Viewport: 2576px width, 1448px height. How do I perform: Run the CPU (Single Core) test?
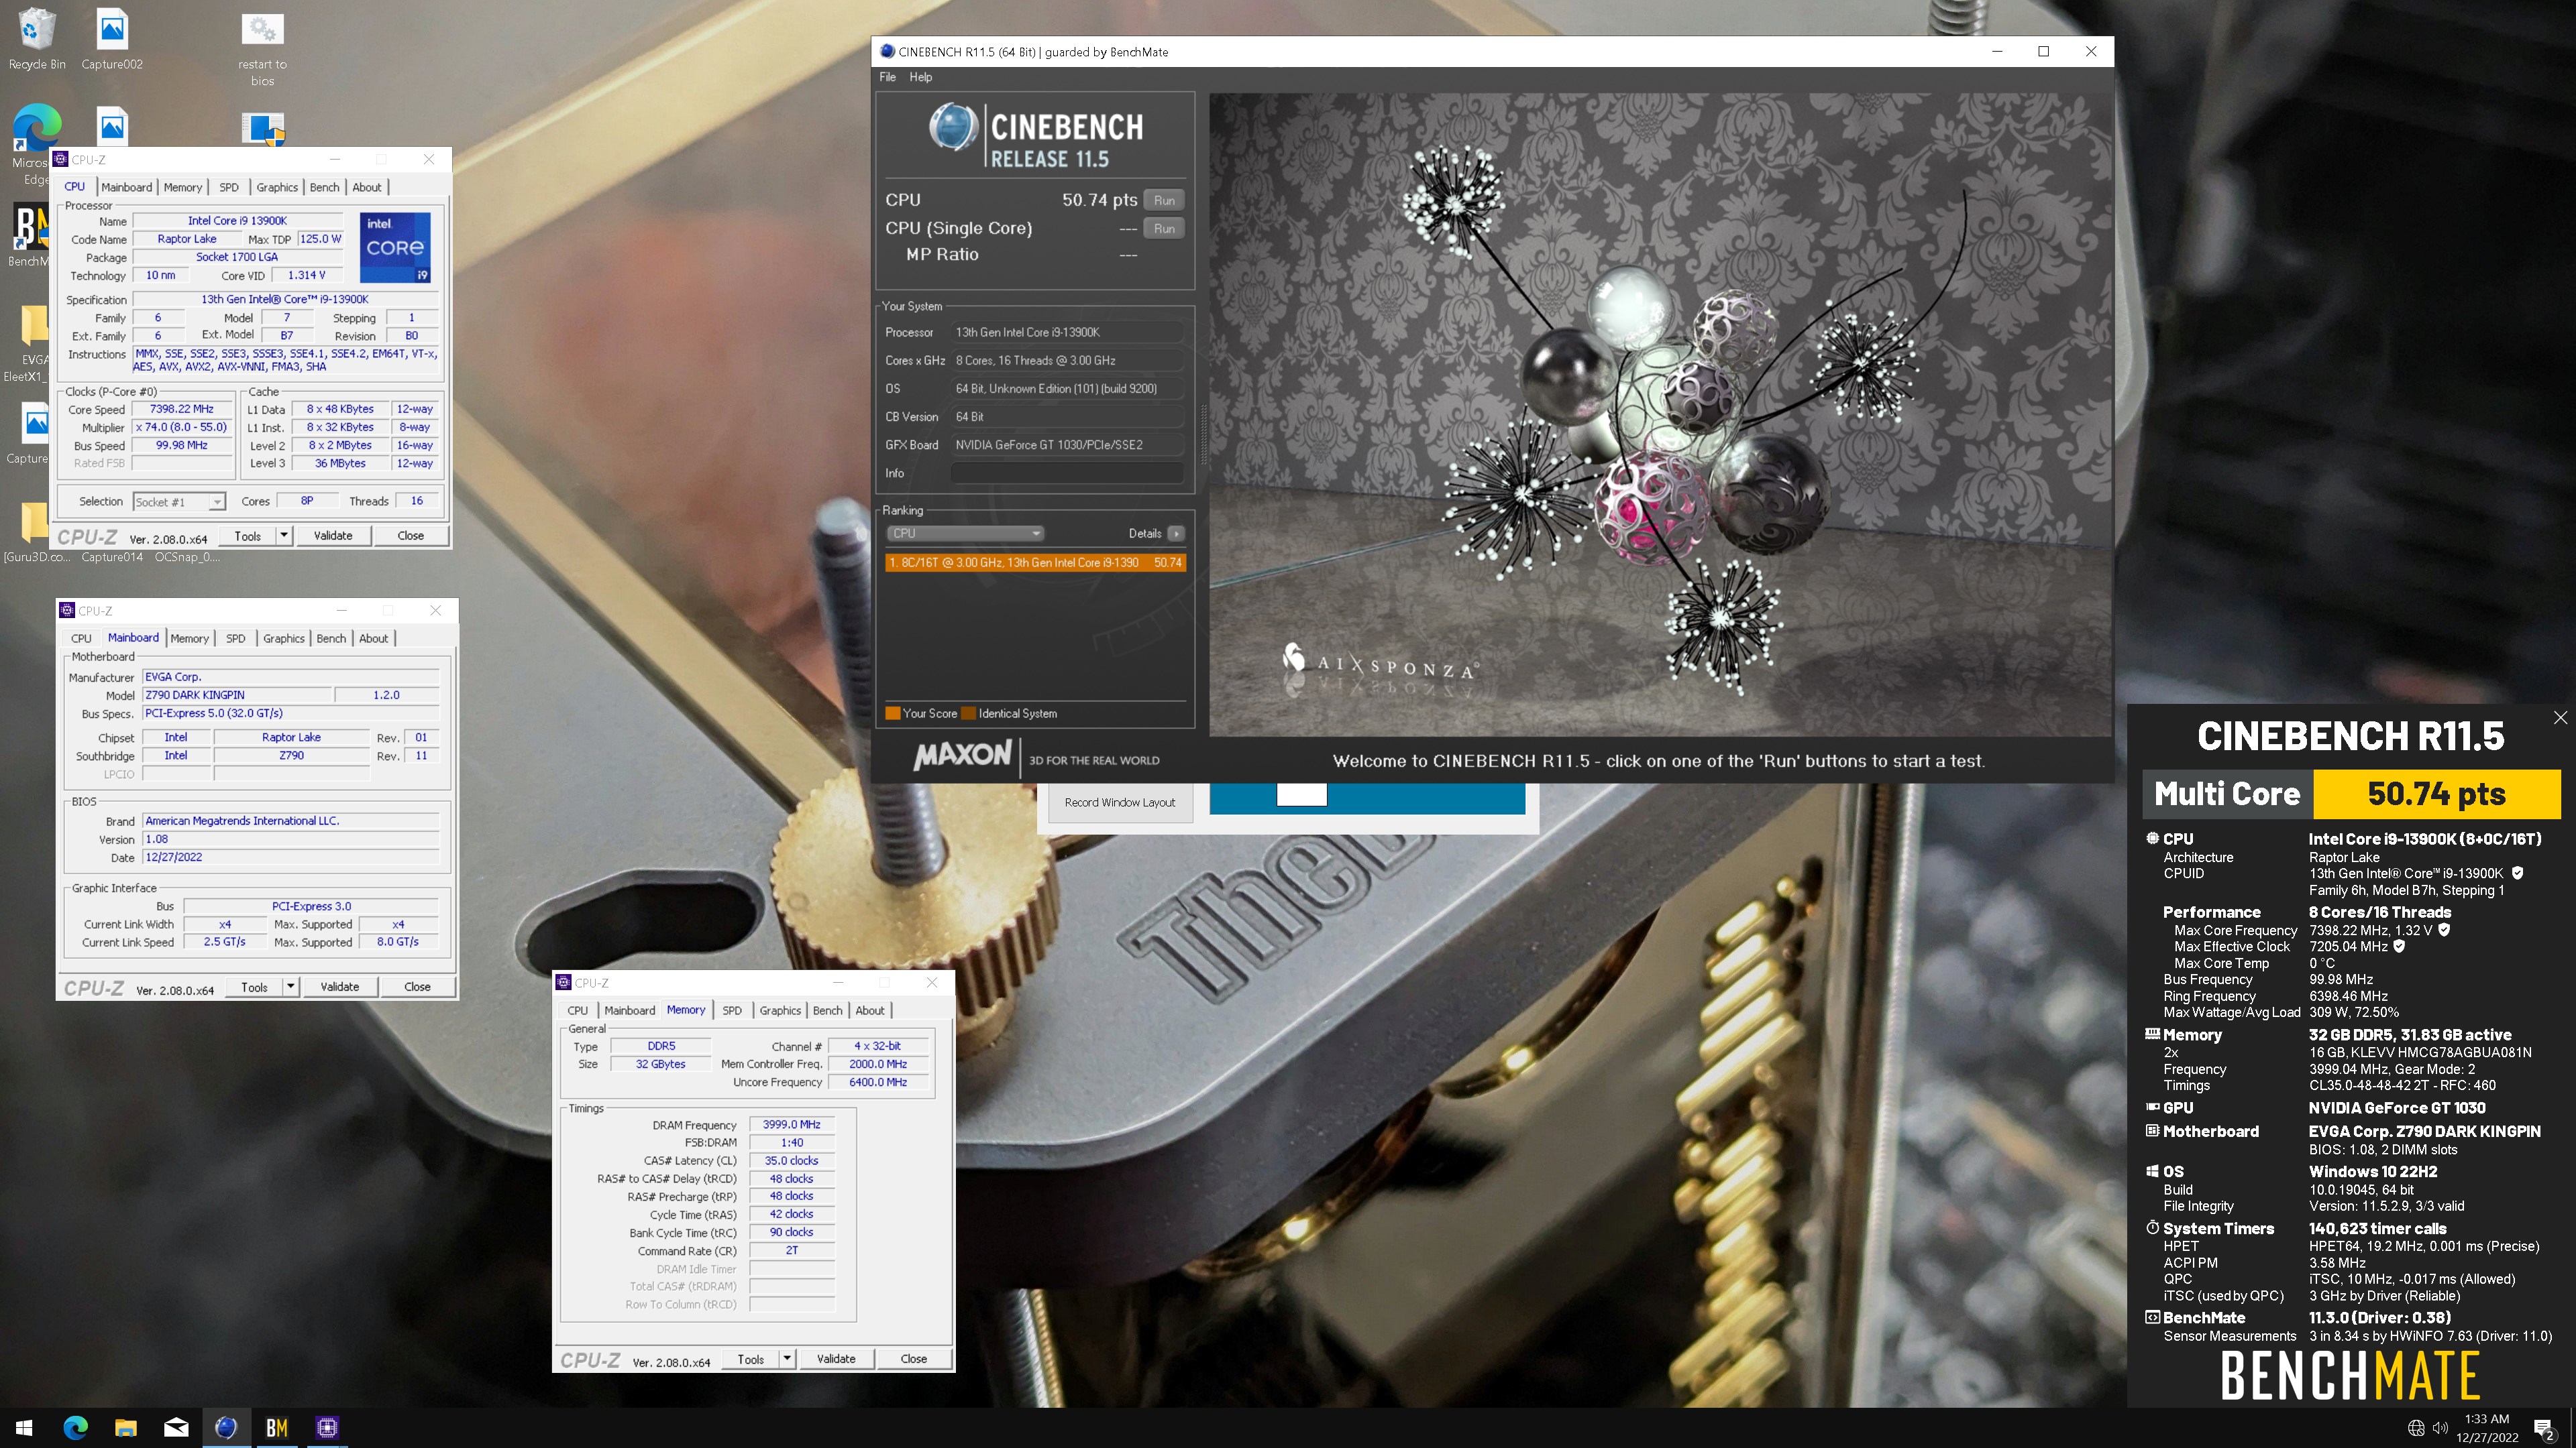(1164, 228)
